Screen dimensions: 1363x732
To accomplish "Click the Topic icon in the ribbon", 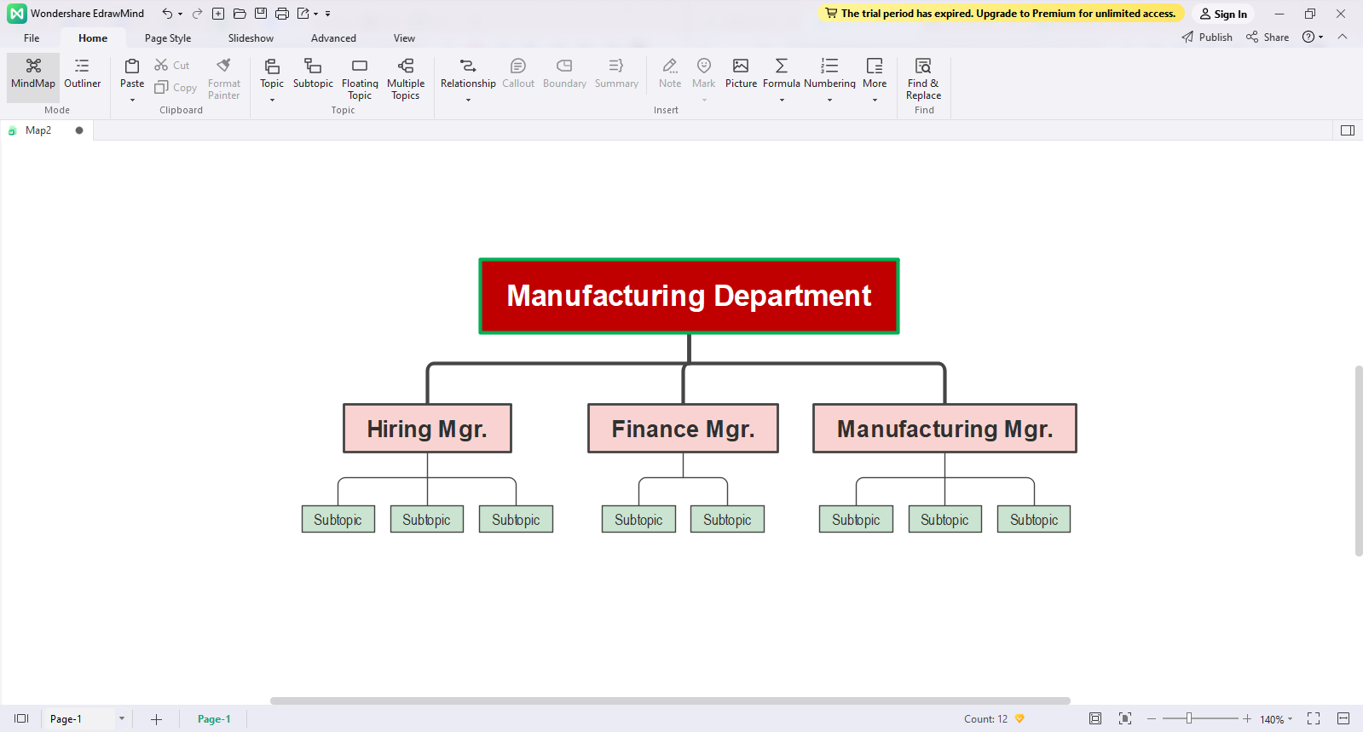I will pos(272,66).
